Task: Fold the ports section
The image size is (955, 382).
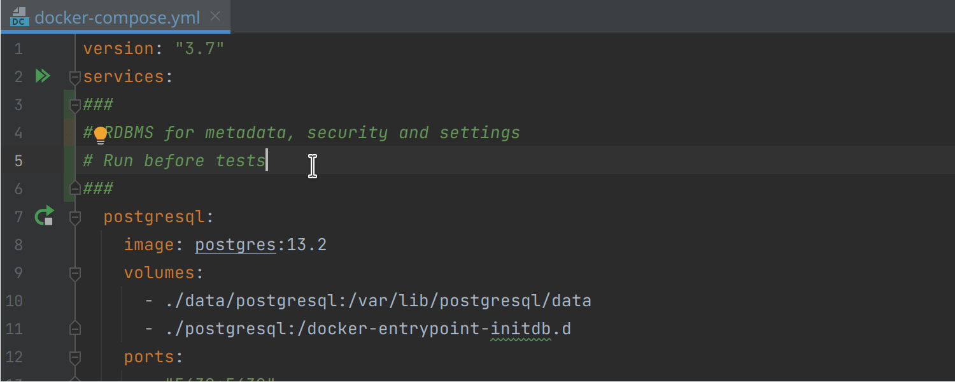Action: [x=74, y=357]
